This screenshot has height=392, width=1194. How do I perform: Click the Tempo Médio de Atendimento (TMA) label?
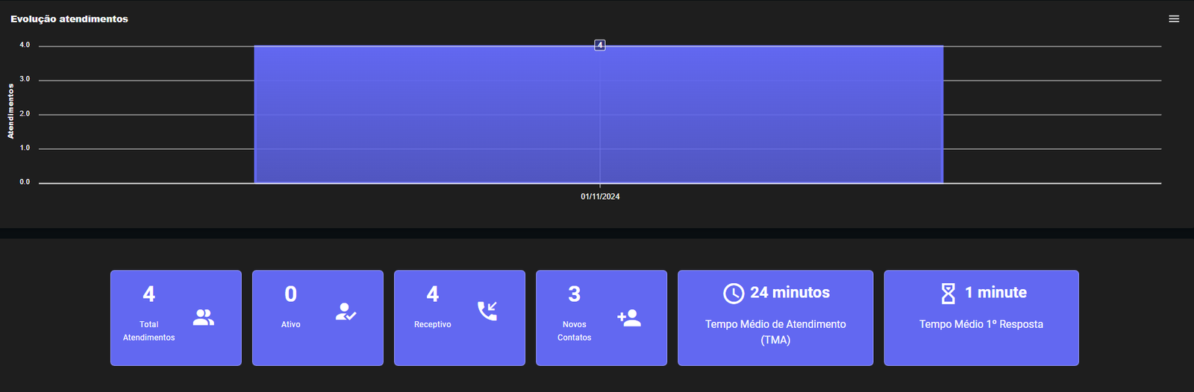775,332
